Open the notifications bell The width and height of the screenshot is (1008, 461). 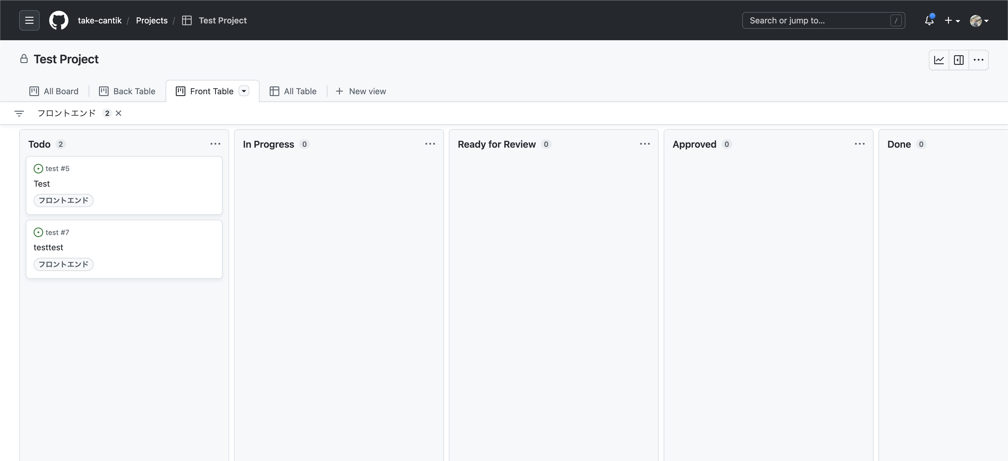929,21
